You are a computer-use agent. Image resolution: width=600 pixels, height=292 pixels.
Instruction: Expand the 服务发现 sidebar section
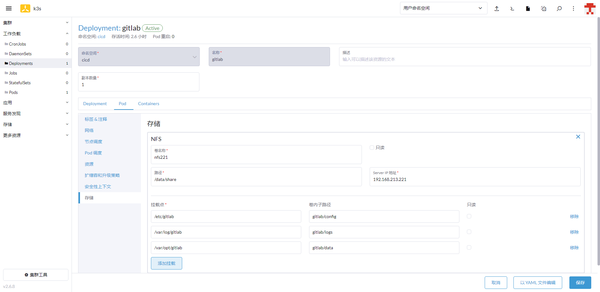click(36, 114)
